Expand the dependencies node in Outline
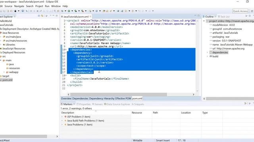This screenshot has height=142, width=254. pos(207,52)
